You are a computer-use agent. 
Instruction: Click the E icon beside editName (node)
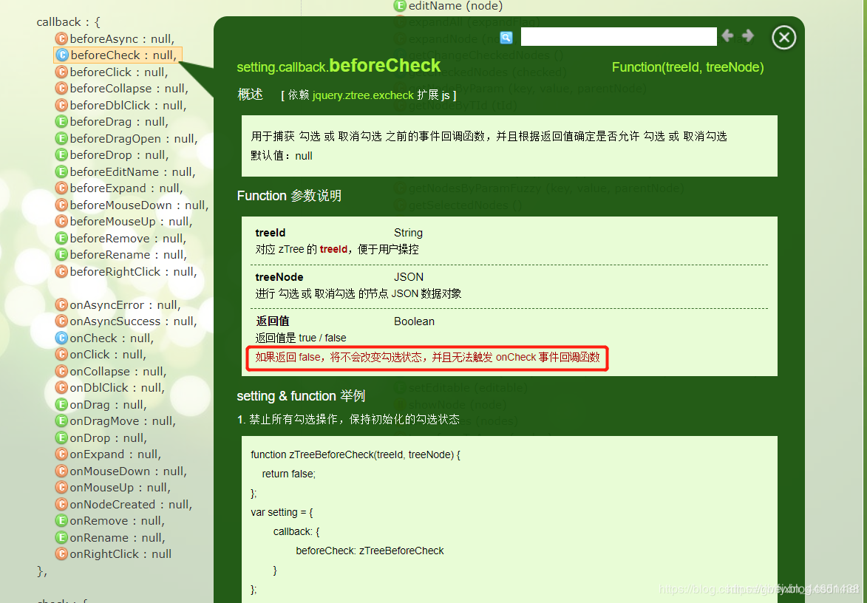[x=399, y=6]
